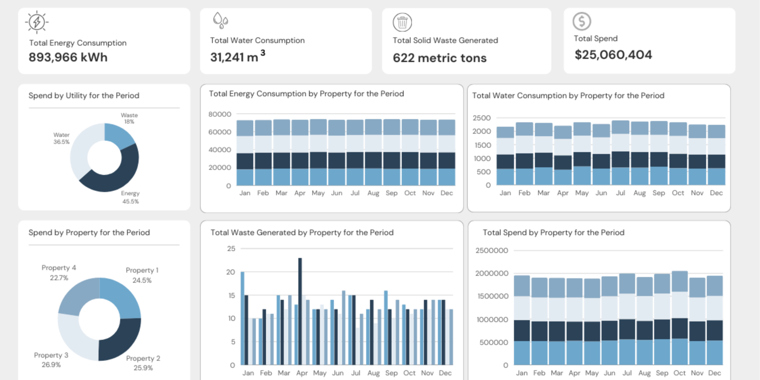Click the Spend by Property chart title

click(x=89, y=232)
